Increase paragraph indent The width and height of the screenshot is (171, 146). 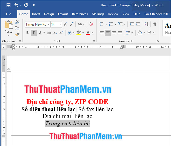coord(138,24)
